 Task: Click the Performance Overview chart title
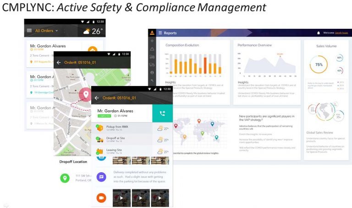click(x=254, y=45)
